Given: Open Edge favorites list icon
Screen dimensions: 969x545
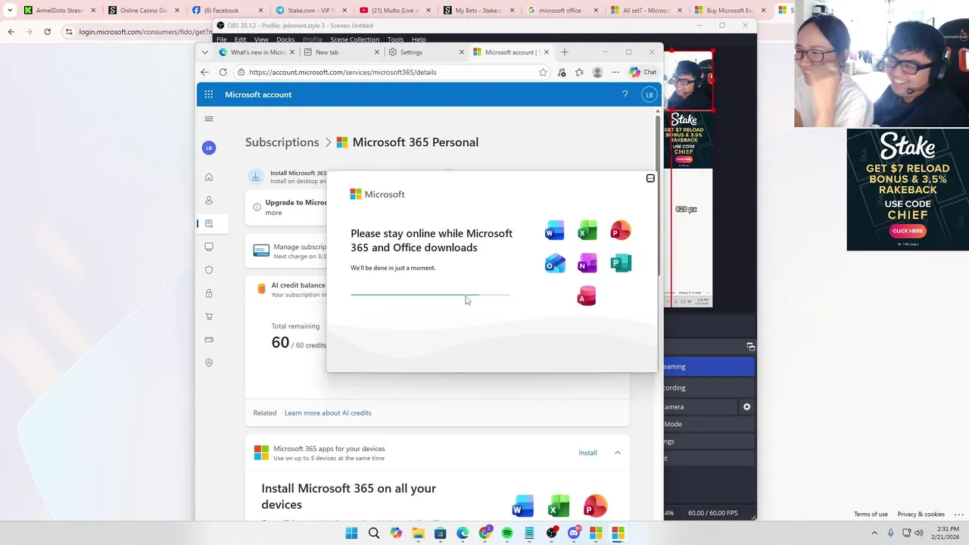Looking at the screenshot, I should click(579, 73).
